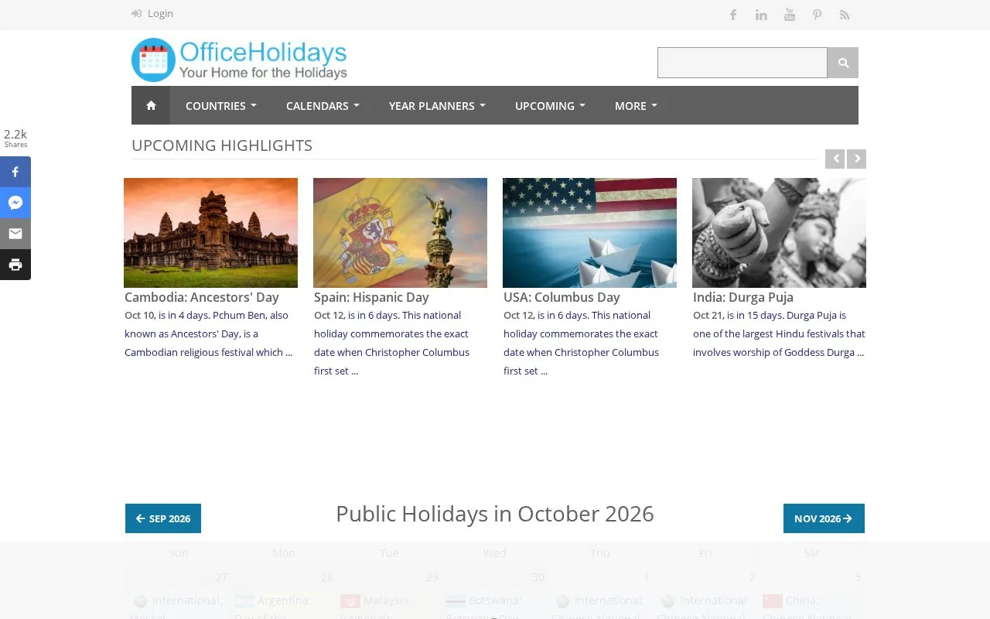This screenshot has width=990, height=619.
Task: Share on Facebook from side share bar
Action: point(15,172)
